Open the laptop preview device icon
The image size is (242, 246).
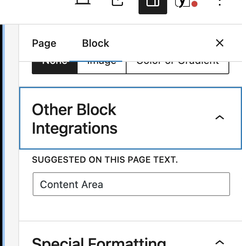pos(83,2)
